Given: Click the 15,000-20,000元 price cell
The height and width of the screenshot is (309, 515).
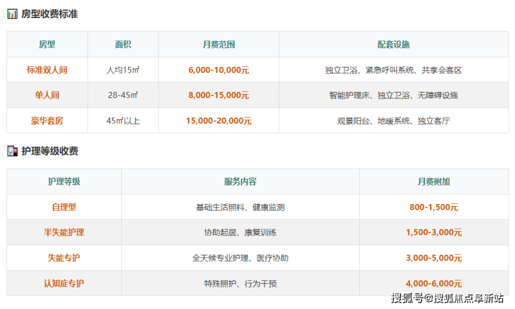Looking at the screenshot, I should click(219, 120).
